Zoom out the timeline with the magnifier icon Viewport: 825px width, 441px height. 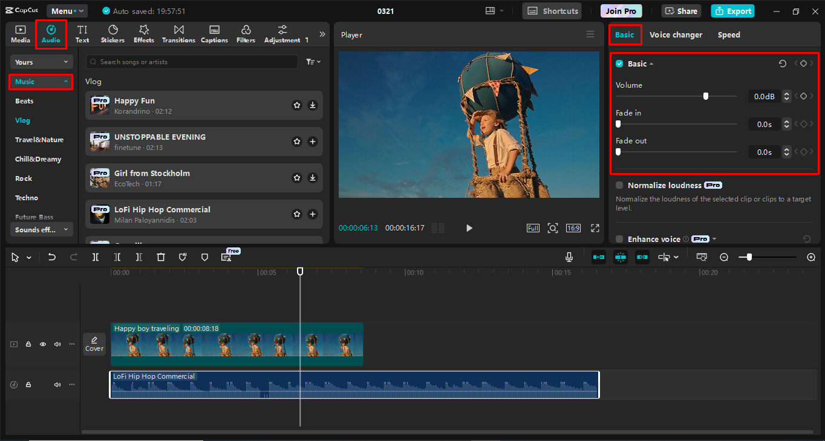(724, 256)
